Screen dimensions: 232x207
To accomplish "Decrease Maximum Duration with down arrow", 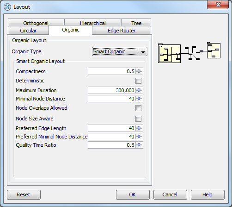I will coord(139,92).
